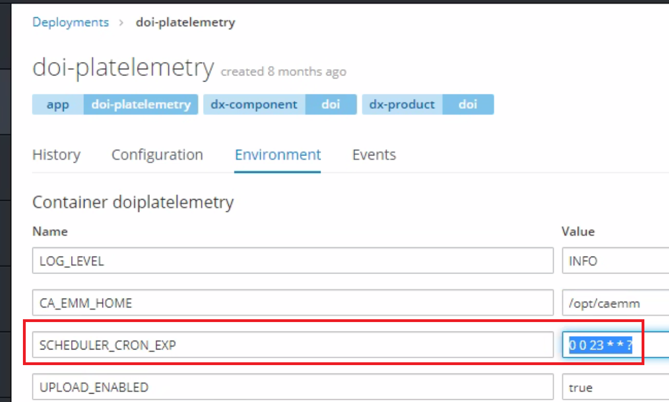Focus the CA_EMM_HOME name field
Viewport: 669px width, 402px height.
(293, 302)
